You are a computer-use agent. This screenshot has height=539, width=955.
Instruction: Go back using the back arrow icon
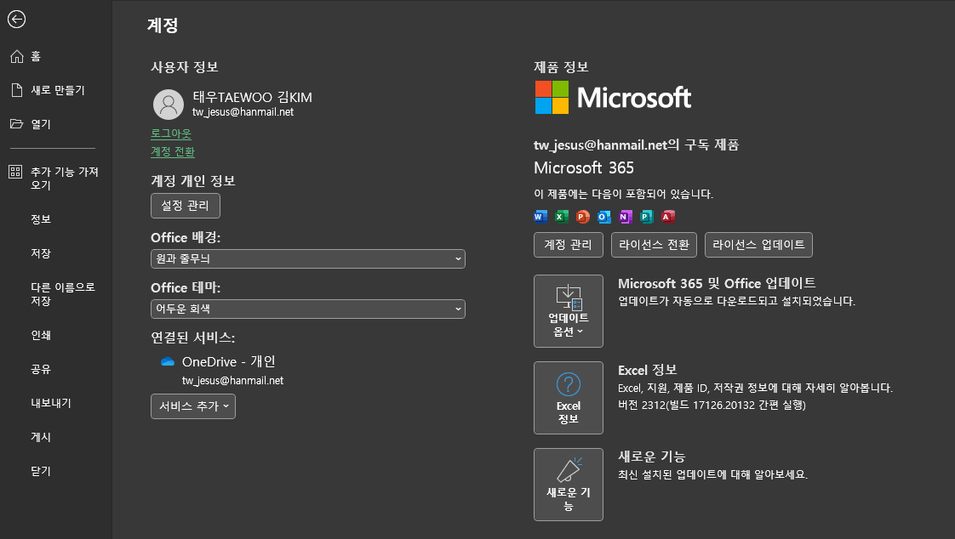pos(16,20)
